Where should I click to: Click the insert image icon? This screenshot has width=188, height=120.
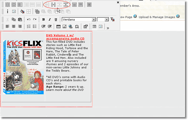click(64, 27)
